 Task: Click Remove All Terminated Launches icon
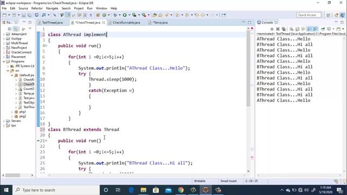(284, 29)
